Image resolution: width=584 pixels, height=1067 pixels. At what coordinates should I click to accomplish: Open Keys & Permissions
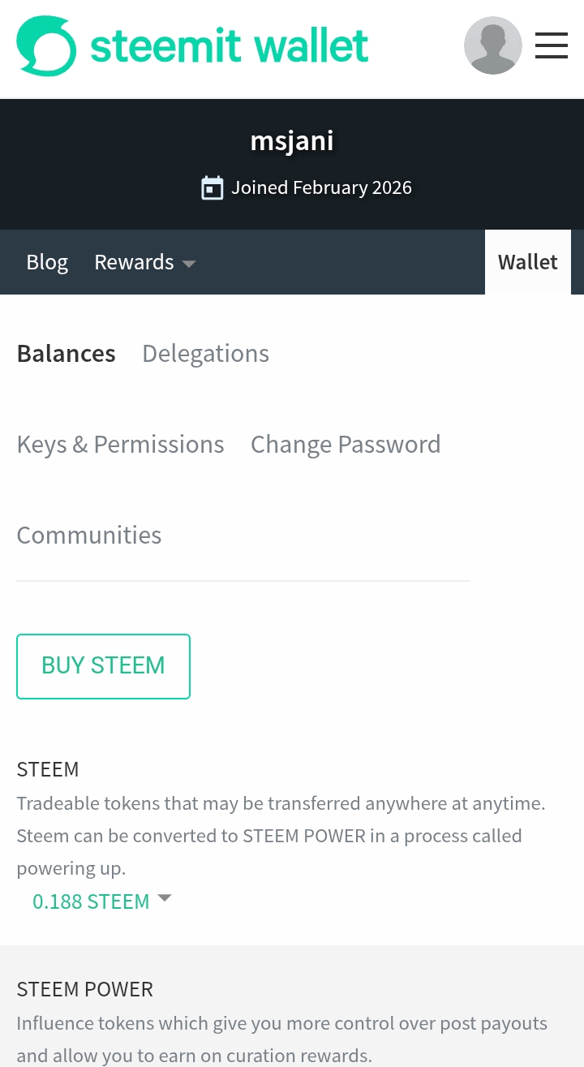120,445
